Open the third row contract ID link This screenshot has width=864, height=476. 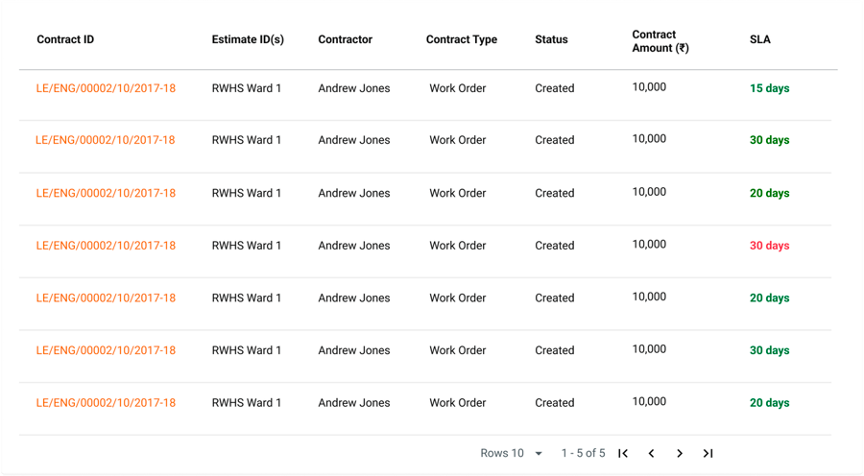coord(106,193)
